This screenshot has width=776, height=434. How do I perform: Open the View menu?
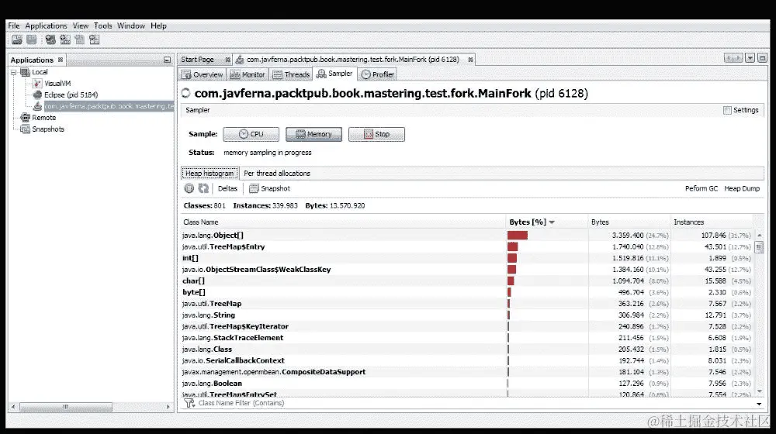coord(80,26)
